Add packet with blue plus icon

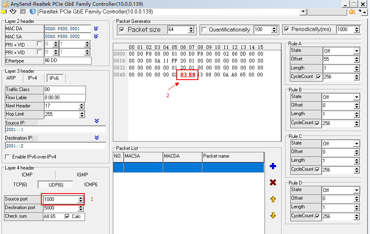pos(273,166)
